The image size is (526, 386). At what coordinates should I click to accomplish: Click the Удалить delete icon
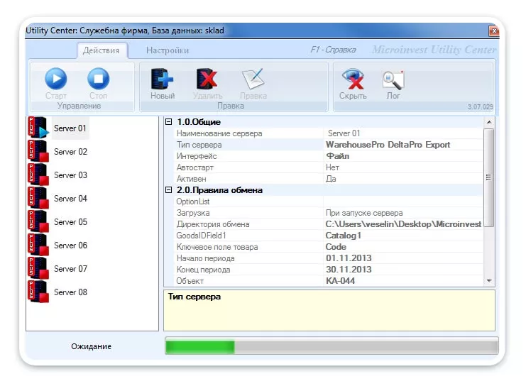point(207,79)
